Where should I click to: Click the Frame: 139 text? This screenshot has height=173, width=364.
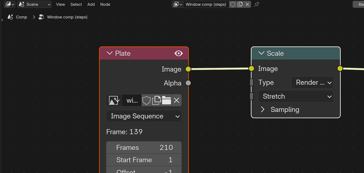pyautogui.click(x=124, y=132)
